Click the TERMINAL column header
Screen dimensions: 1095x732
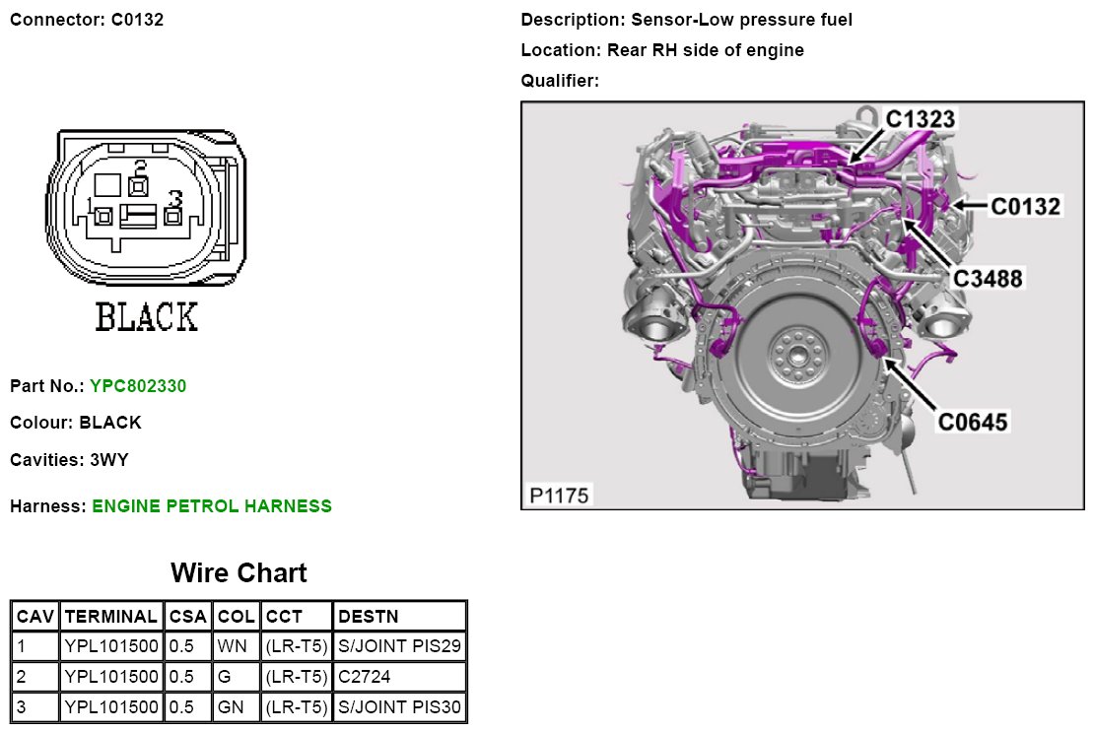[x=109, y=617]
